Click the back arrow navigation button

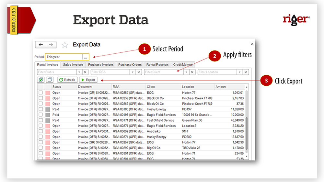tap(40, 45)
